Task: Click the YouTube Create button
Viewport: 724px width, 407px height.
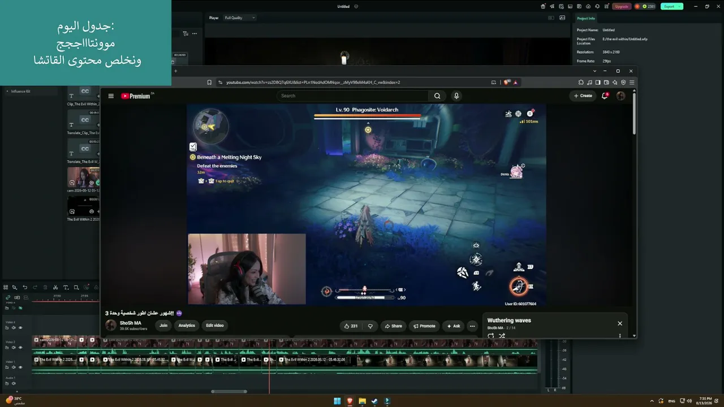Action: [x=583, y=96]
